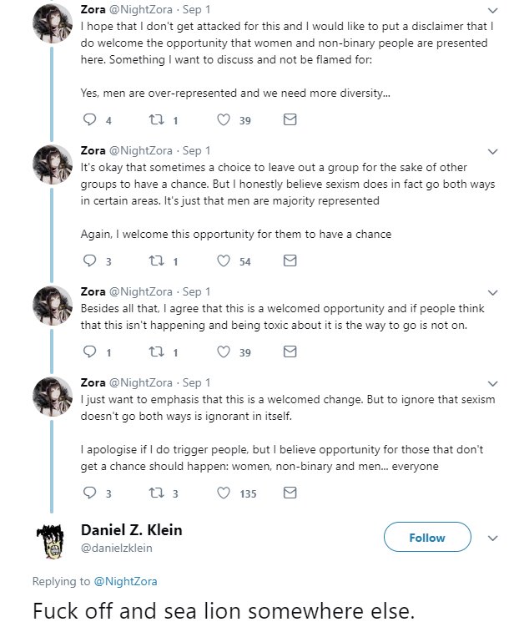This screenshot has height=627, width=529.
Task: Message envelope icon on the 54-likes tweet
Action: (x=290, y=260)
